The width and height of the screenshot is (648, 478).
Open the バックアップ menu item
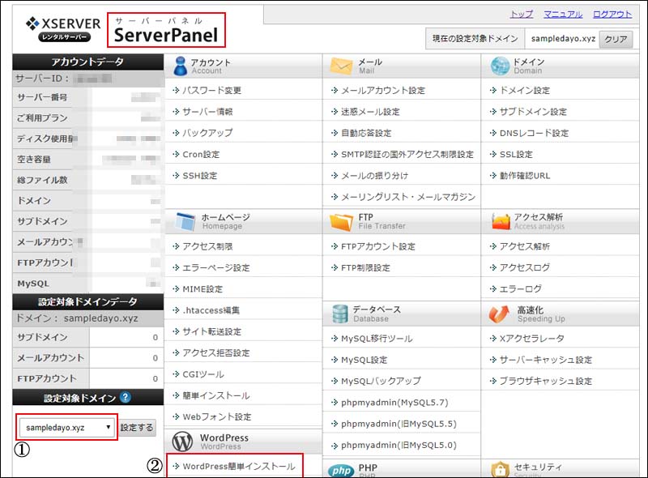207,133
